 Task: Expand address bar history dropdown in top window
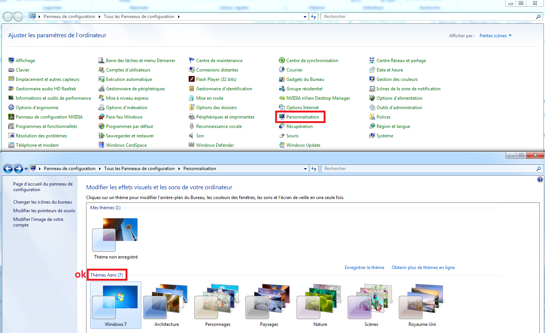click(x=305, y=17)
